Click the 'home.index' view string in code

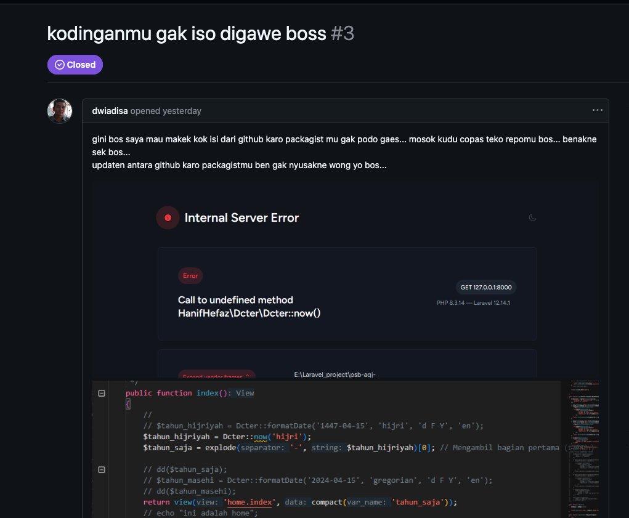[250, 502]
